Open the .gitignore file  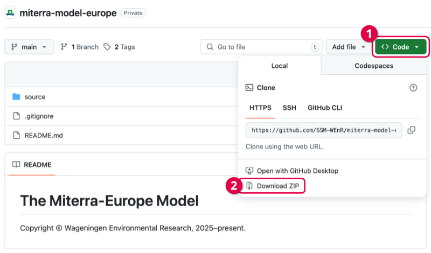39,116
